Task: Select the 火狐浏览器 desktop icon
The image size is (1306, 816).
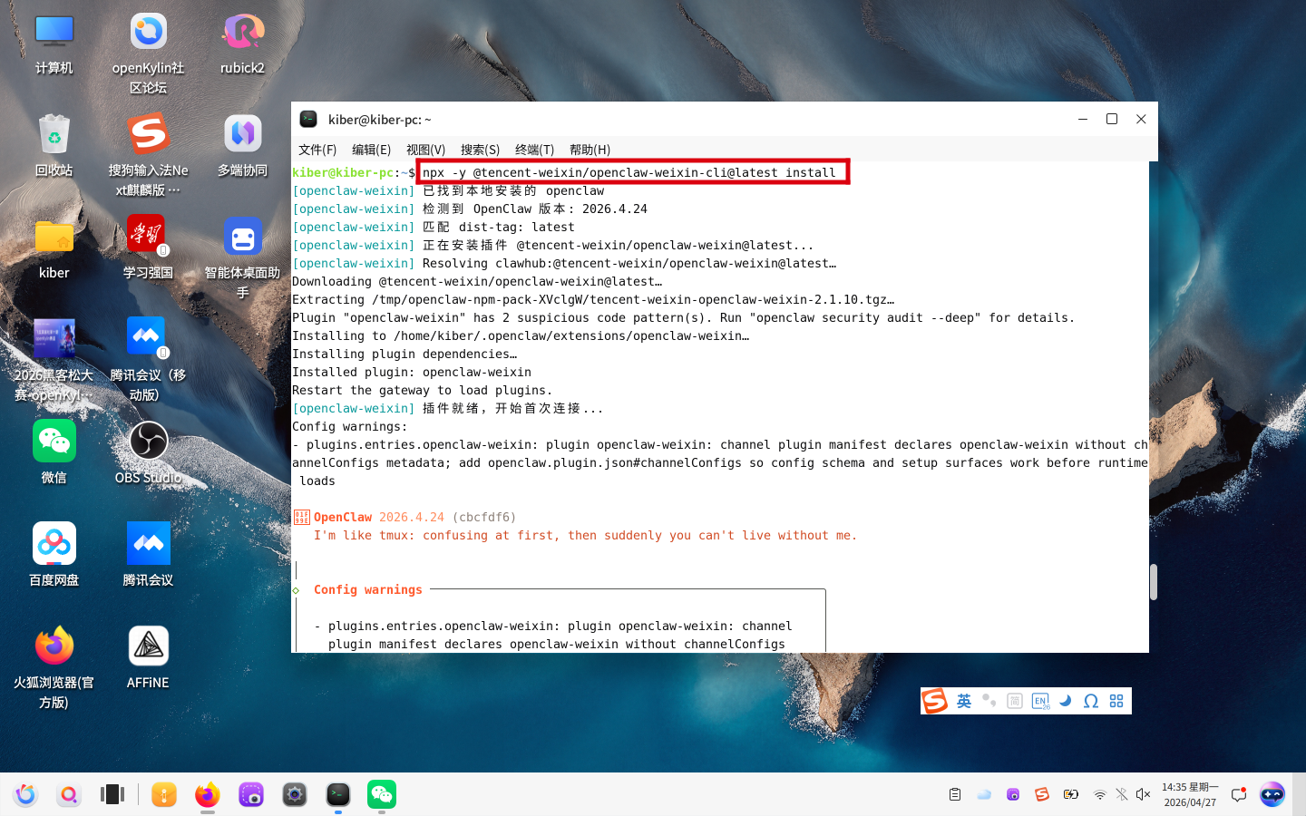Action: click(x=54, y=646)
